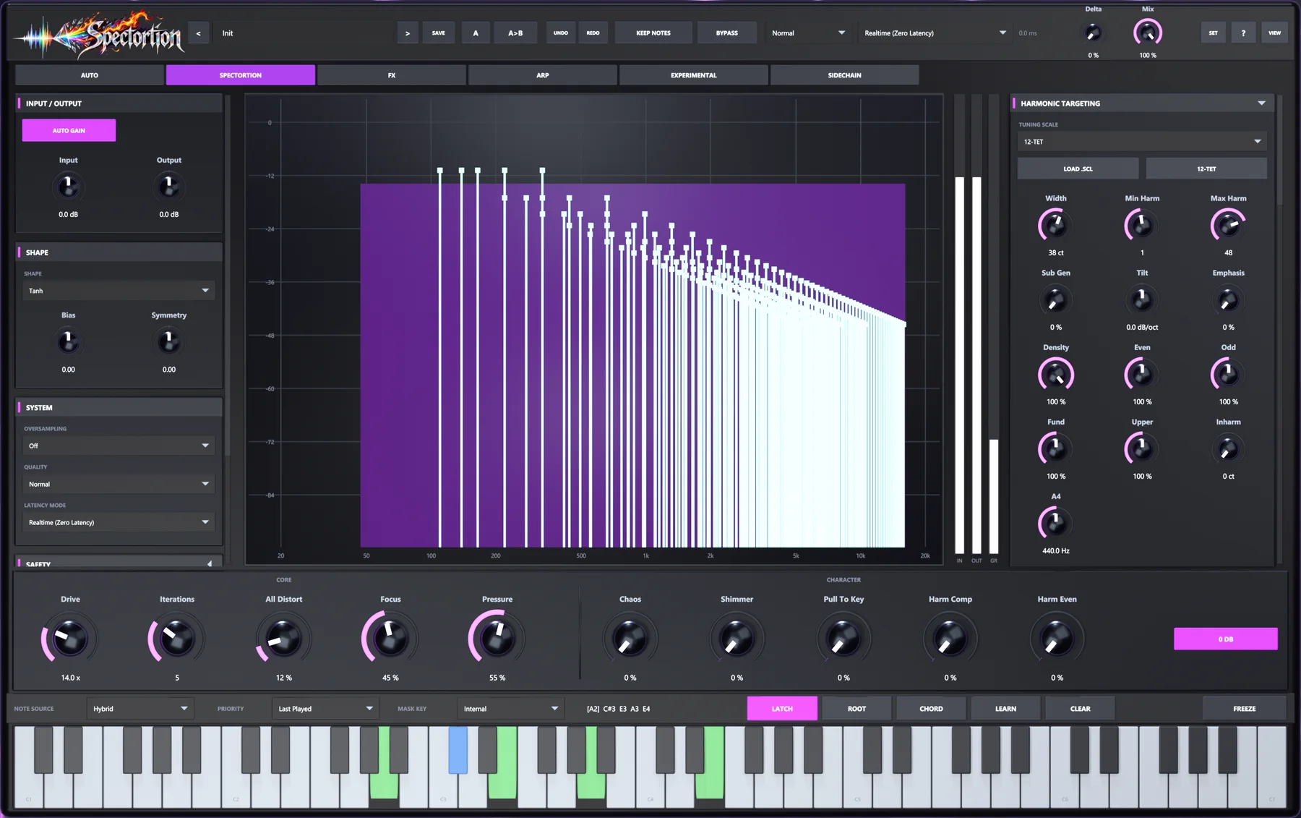Open the Quality dropdown in System panel
The width and height of the screenshot is (1301, 818).
point(119,484)
